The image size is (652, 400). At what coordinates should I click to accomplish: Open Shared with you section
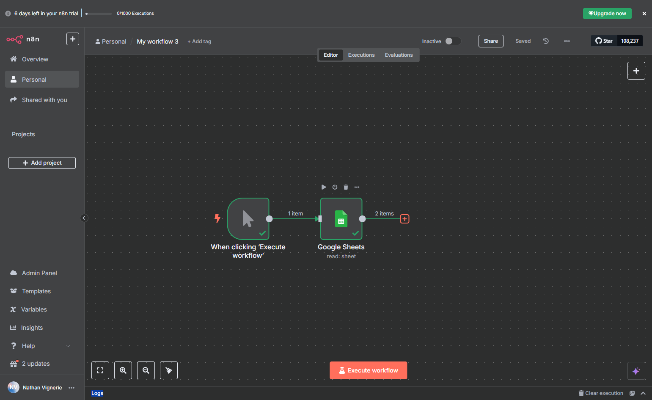(42, 100)
